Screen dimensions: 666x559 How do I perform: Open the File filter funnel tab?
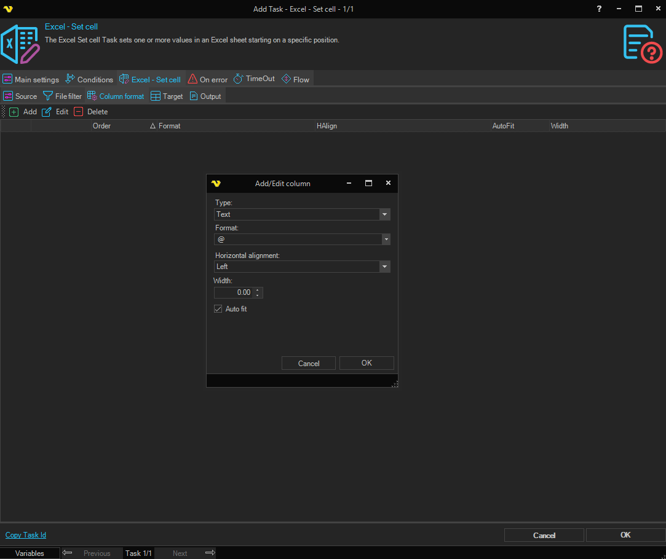(62, 96)
